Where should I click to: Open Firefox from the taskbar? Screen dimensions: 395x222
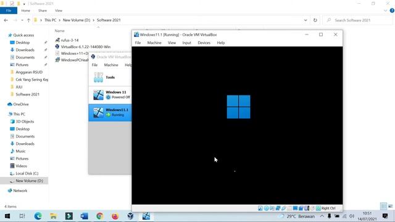coord(115,216)
